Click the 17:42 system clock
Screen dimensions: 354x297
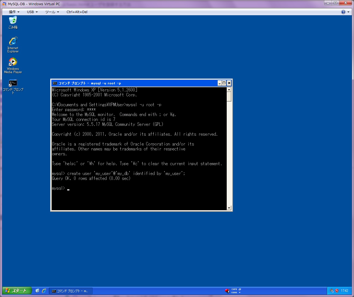(x=344, y=291)
